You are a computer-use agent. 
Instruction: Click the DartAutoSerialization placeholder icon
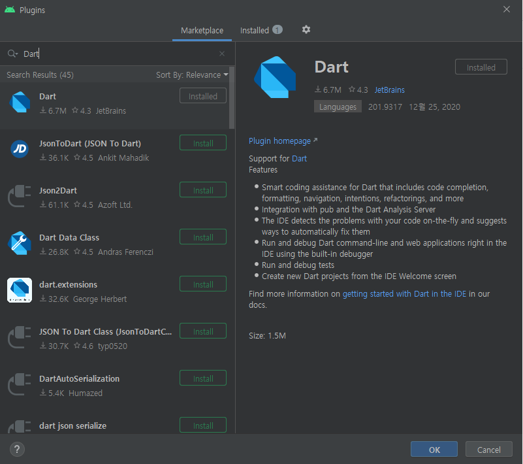coord(20,384)
